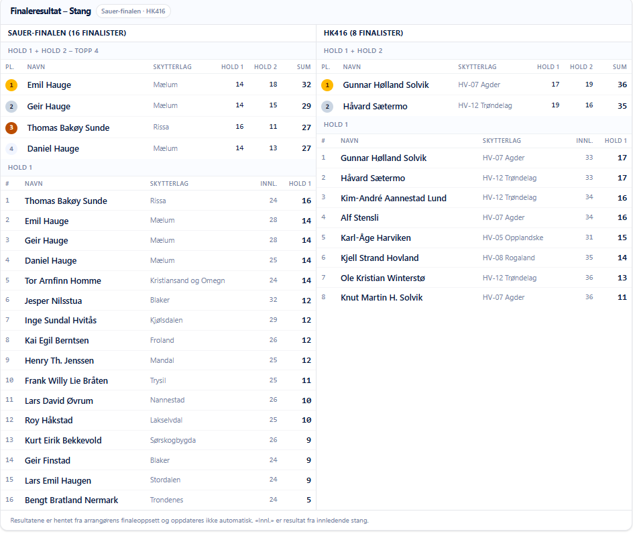633x536 pixels.
Task: Click 'Geir Finstad' row name
Action: tap(48, 461)
